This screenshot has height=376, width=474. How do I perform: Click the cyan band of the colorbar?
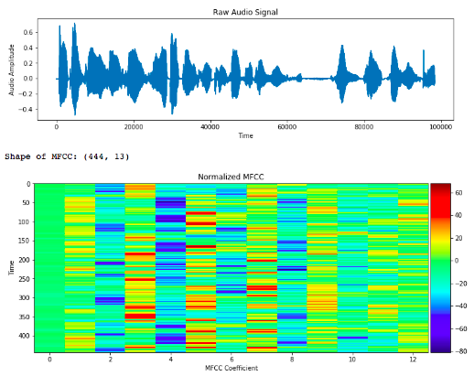(x=440, y=295)
